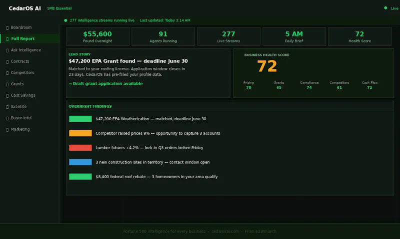Screen dimensions: 400x239
Task: Click the streams running status dot
Action: [65, 20]
